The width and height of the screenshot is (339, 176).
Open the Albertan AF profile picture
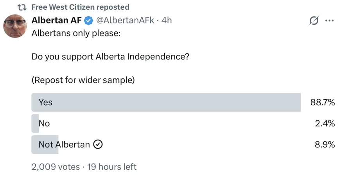click(x=15, y=26)
